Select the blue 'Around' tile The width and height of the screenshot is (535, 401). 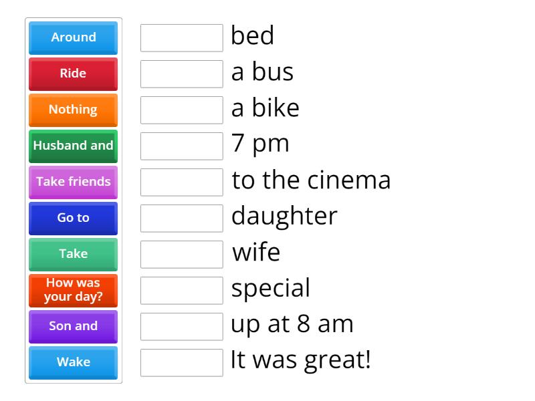coord(73,38)
